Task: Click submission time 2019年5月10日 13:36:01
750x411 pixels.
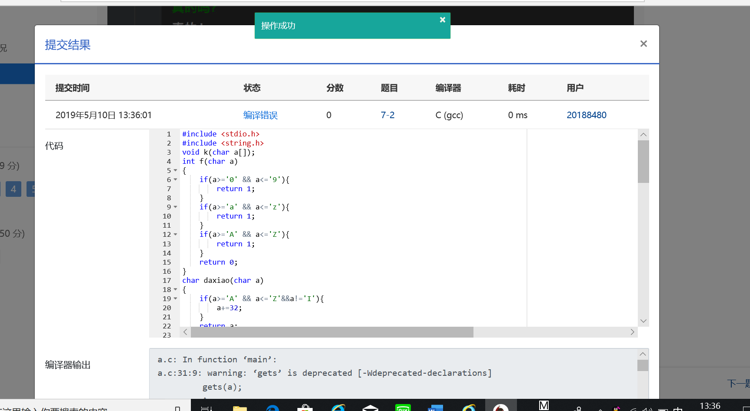Action: pyautogui.click(x=103, y=115)
